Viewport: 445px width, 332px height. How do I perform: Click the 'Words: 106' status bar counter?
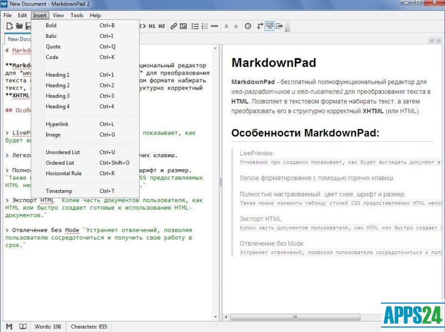pos(48,326)
